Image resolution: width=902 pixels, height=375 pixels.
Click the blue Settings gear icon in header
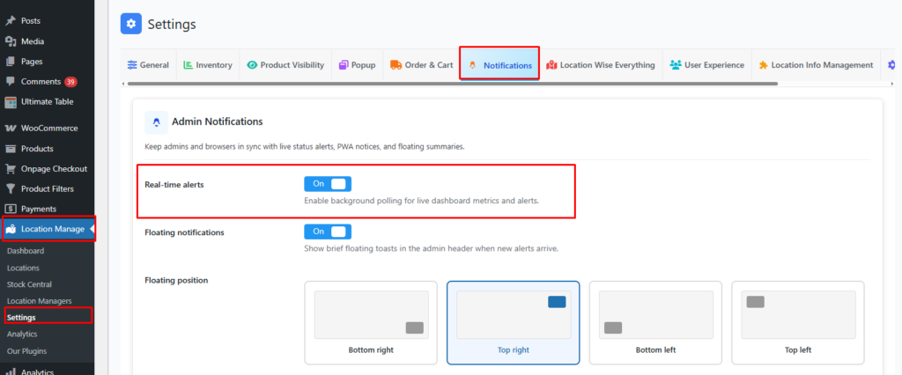tap(131, 24)
